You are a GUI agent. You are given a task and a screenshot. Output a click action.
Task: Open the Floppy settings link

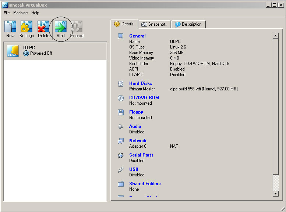pos(136,112)
